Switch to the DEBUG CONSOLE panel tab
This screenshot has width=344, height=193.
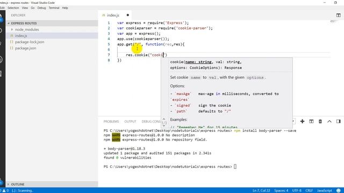click(x=151, y=122)
